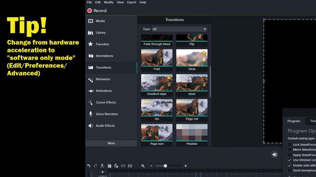Click the Cut scissors icon

click(x=102, y=166)
